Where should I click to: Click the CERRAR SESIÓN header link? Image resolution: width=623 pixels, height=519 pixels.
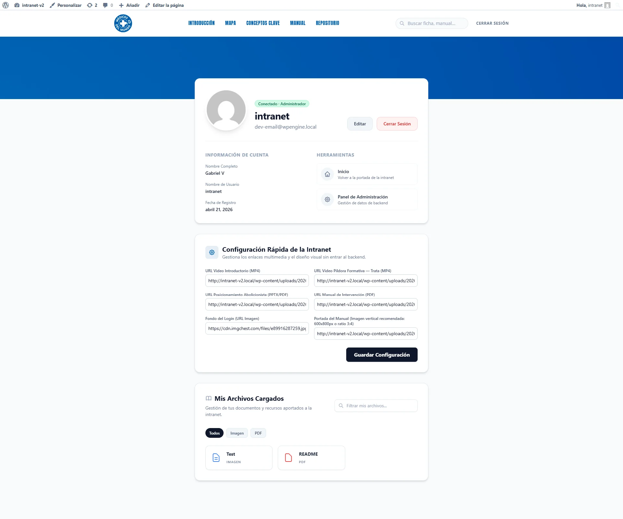[x=492, y=23]
